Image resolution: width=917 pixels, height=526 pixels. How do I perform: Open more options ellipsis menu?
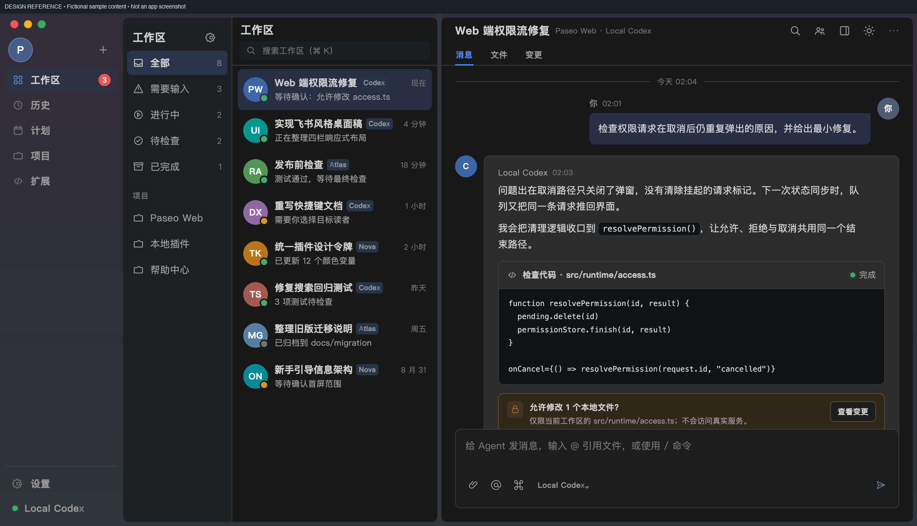tap(893, 31)
